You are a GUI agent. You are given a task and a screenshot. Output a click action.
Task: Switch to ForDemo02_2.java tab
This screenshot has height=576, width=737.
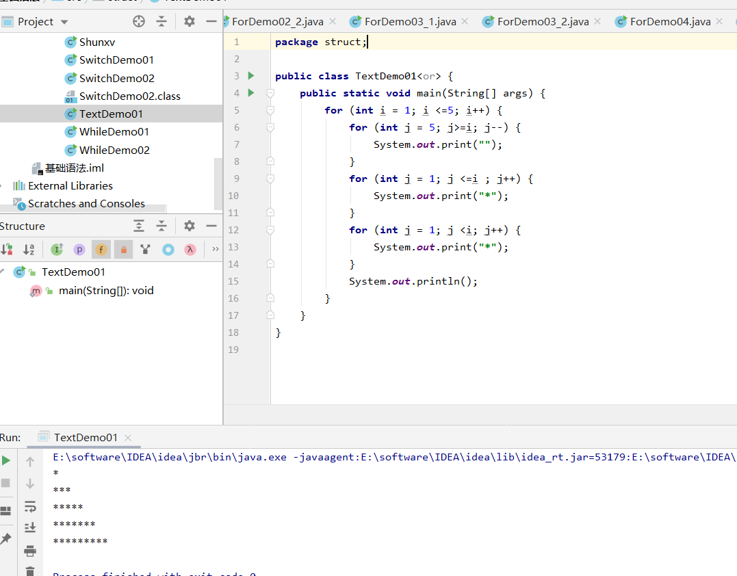click(277, 22)
